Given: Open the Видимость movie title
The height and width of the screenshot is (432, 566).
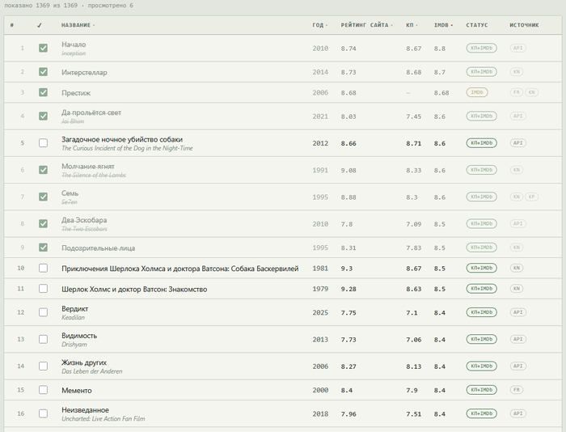Looking at the screenshot, I should (x=79, y=336).
